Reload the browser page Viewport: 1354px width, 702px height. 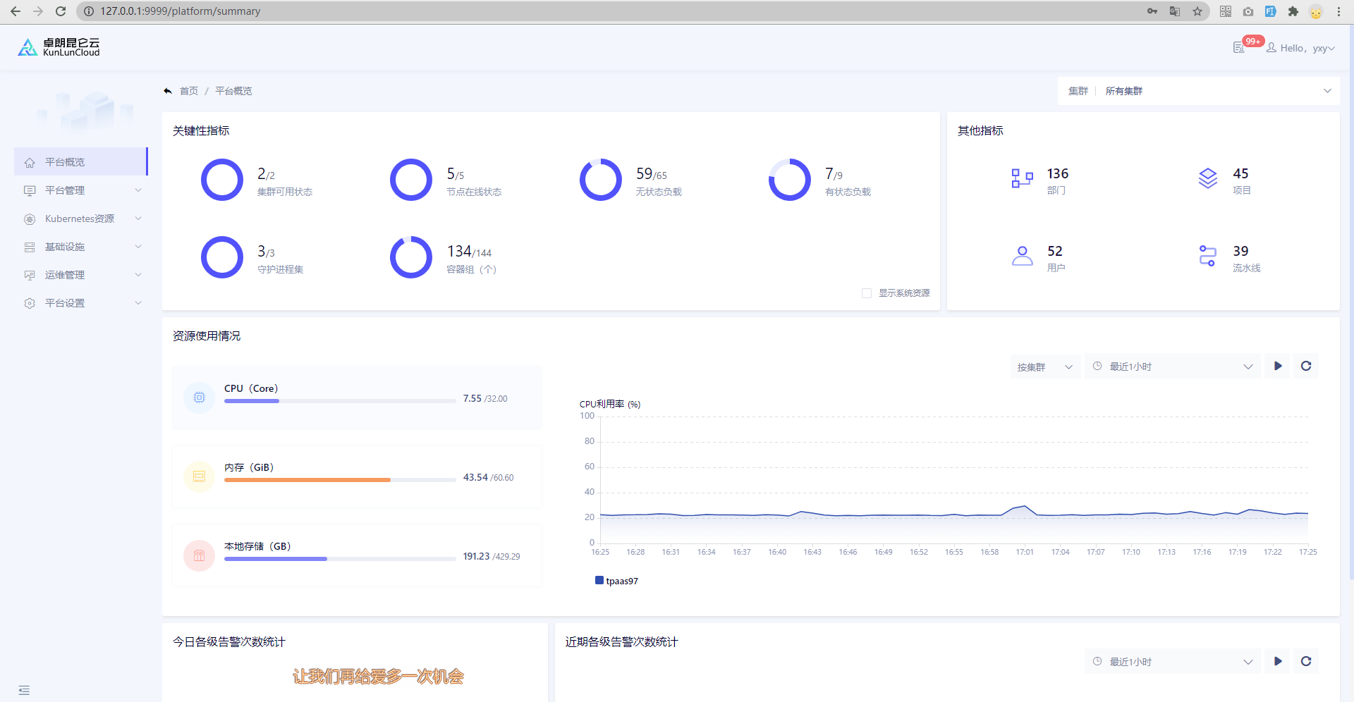[x=61, y=11]
